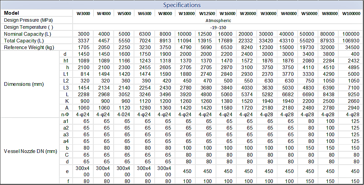Image resolution: width=364 pixels, height=185 pixels.
Task: Click the a1 nozzle row label
Action: coord(66,121)
